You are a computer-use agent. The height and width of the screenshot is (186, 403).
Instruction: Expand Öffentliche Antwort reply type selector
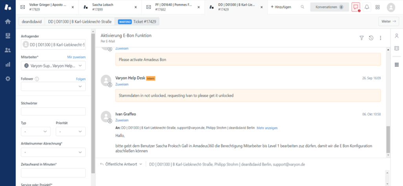tap(121, 164)
